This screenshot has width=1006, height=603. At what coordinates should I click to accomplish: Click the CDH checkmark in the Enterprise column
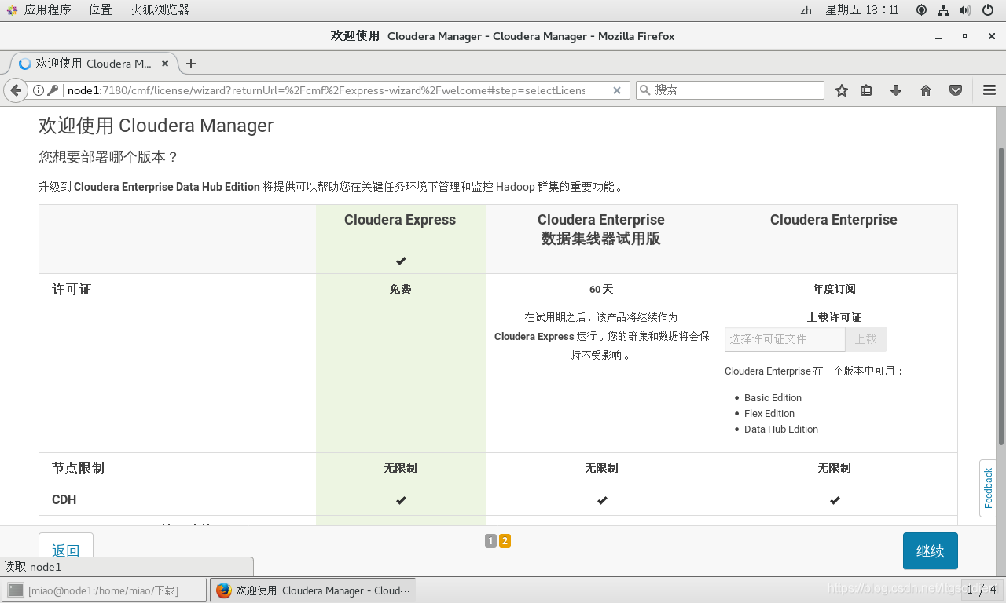click(835, 500)
